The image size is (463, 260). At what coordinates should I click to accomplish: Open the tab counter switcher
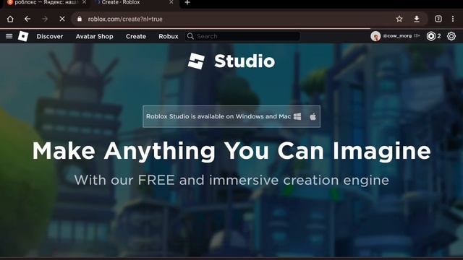[x=438, y=19]
